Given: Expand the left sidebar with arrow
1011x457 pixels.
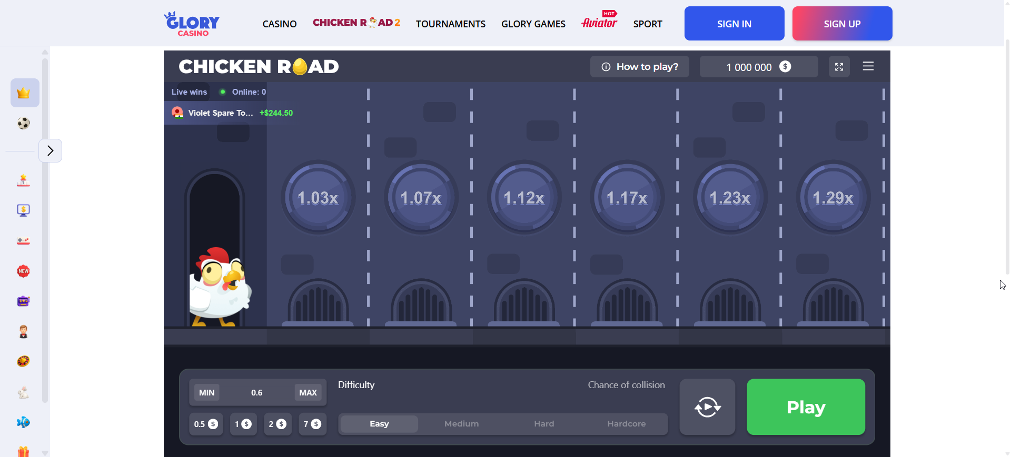Looking at the screenshot, I should [x=51, y=151].
